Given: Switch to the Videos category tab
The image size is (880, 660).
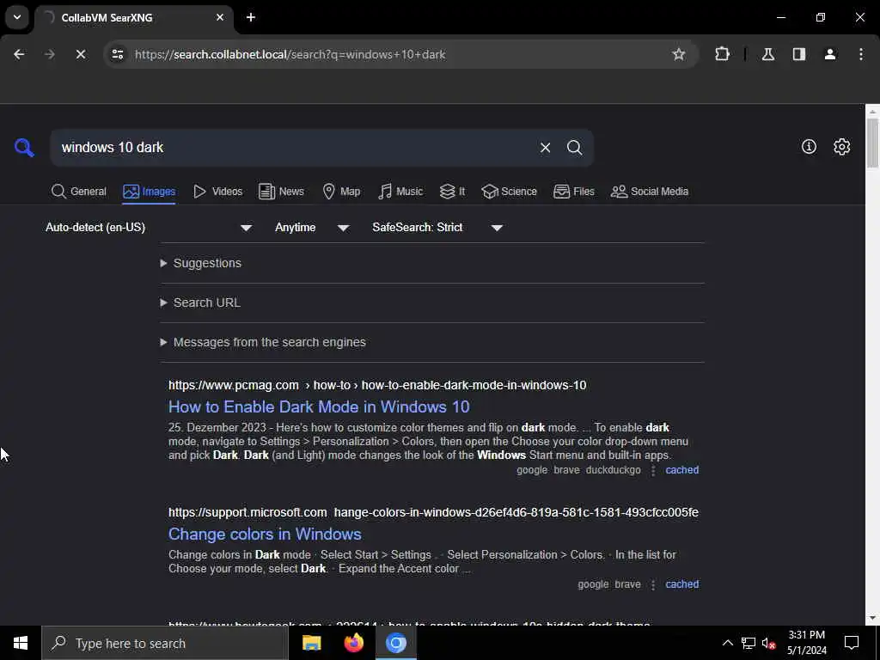Looking at the screenshot, I should click(x=217, y=192).
